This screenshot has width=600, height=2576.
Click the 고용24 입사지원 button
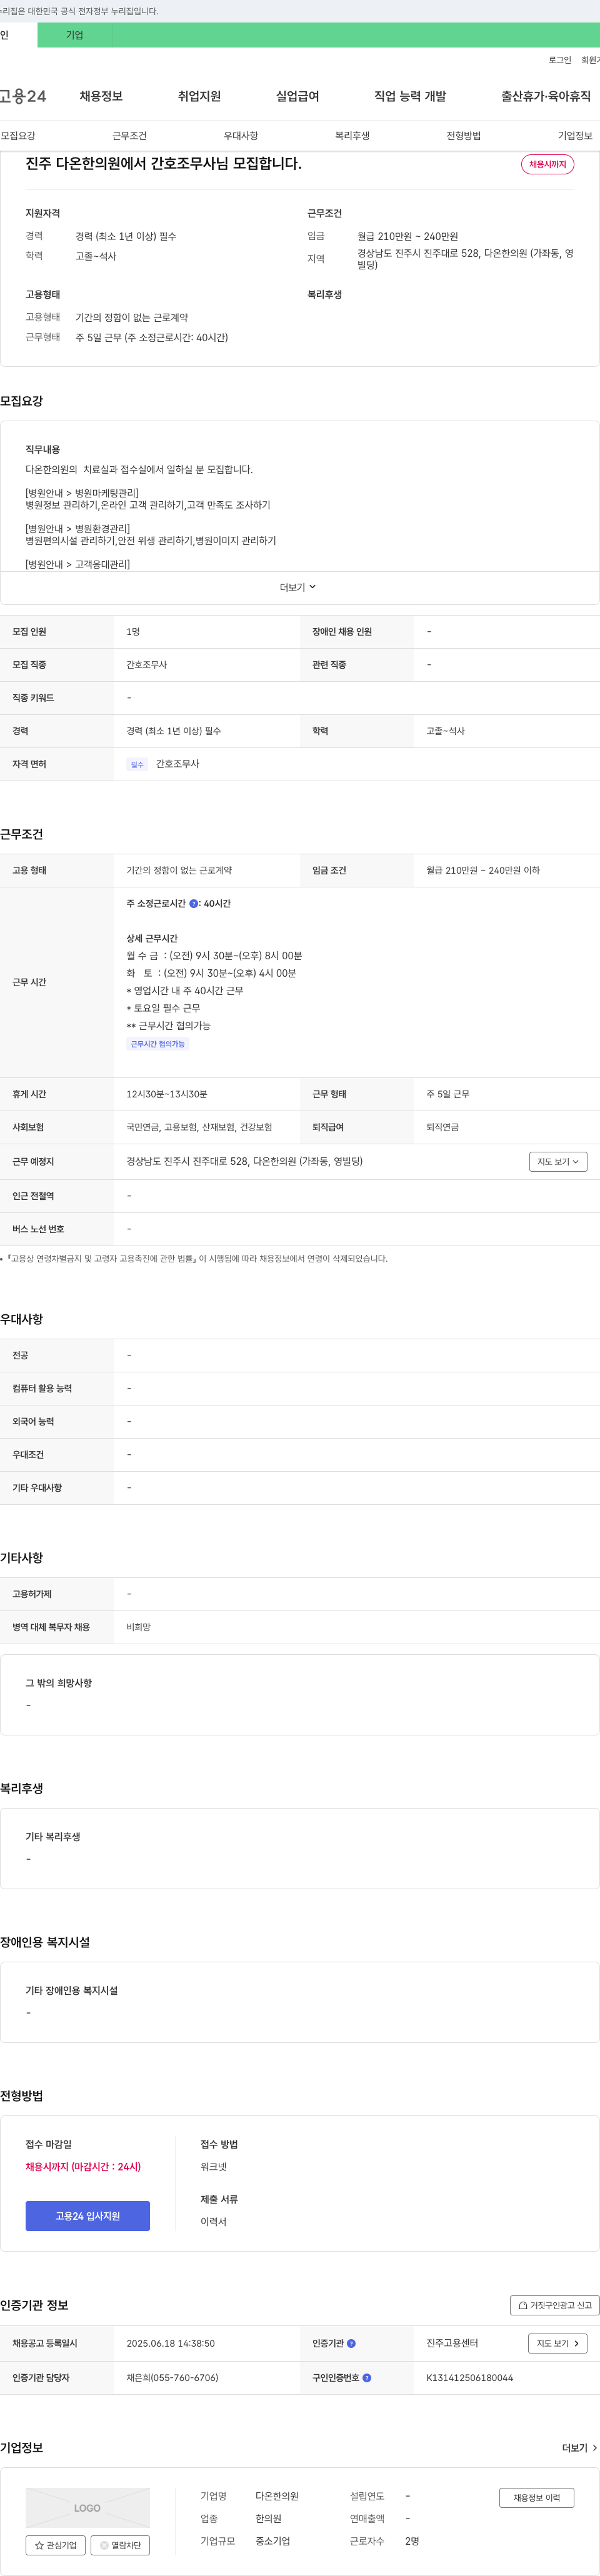pos(88,2216)
